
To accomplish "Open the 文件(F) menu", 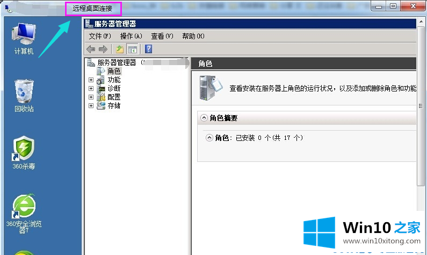I will (x=99, y=36).
